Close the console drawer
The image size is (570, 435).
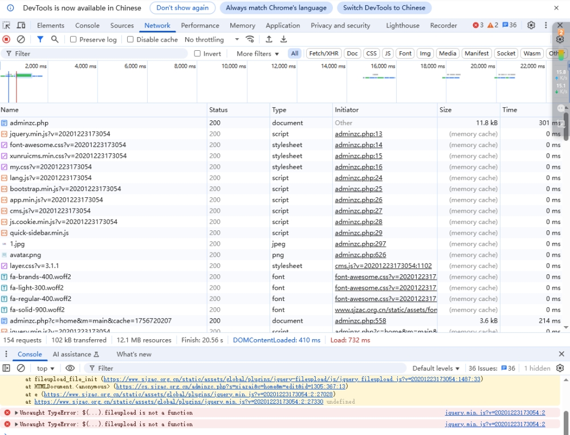click(x=561, y=354)
